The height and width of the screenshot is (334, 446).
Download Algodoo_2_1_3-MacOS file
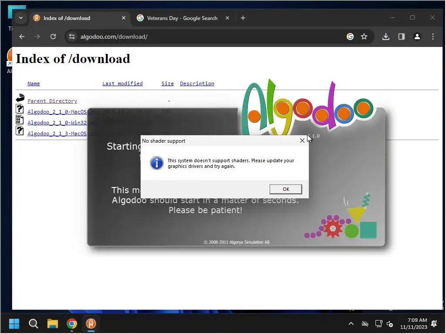coord(57,133)
